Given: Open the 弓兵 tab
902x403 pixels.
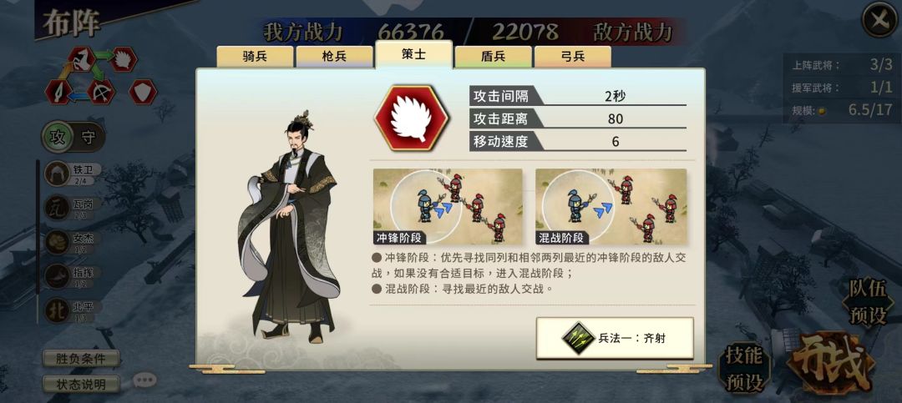Looking at the screenshot, I should pos(572,57).
